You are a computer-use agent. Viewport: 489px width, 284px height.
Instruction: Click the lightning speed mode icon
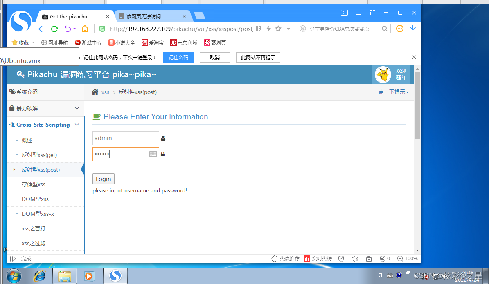(268, 29)
